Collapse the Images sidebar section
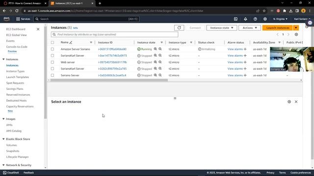The image size is (314, 176). (x=3, y=119)
